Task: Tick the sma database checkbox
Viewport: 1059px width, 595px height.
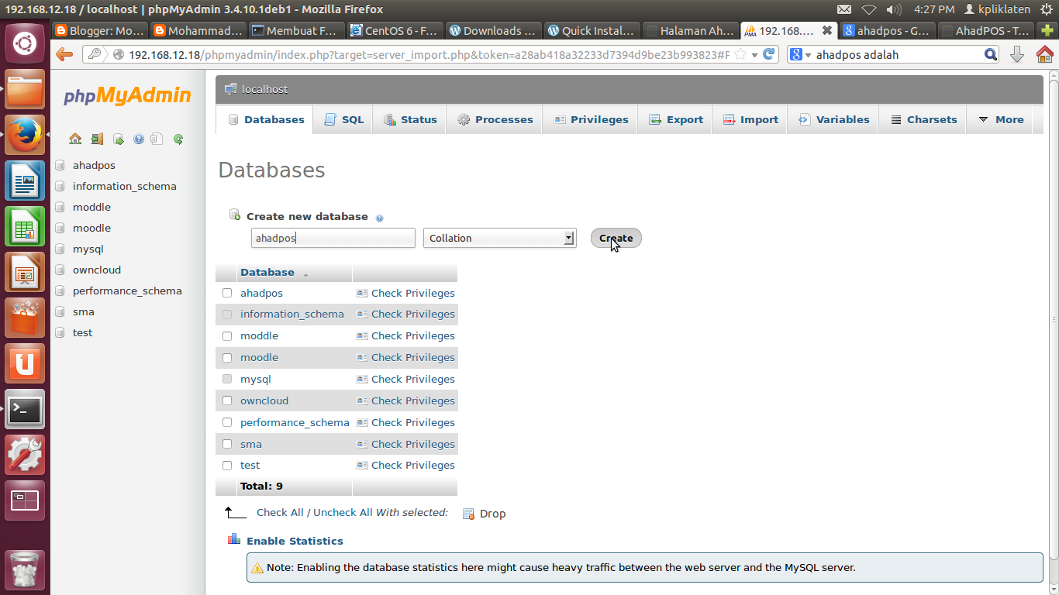Action: coord(227,445)
